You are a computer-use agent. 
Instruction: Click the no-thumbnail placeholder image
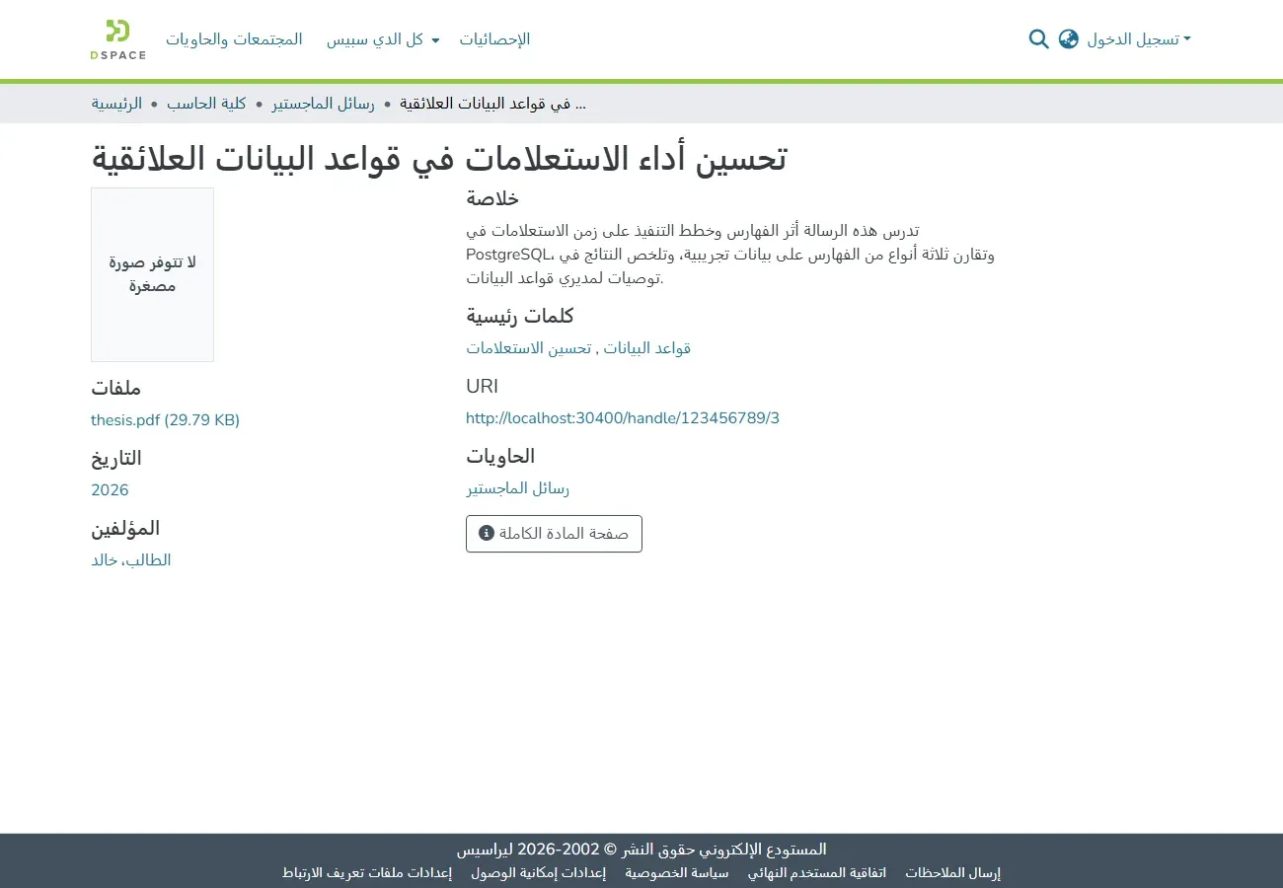pyautogui.click(x=152, y=274)
